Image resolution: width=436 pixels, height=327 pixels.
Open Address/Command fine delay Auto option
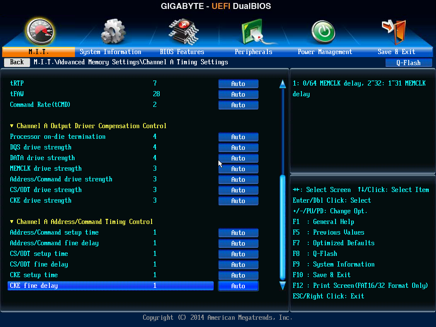[238, 243]
